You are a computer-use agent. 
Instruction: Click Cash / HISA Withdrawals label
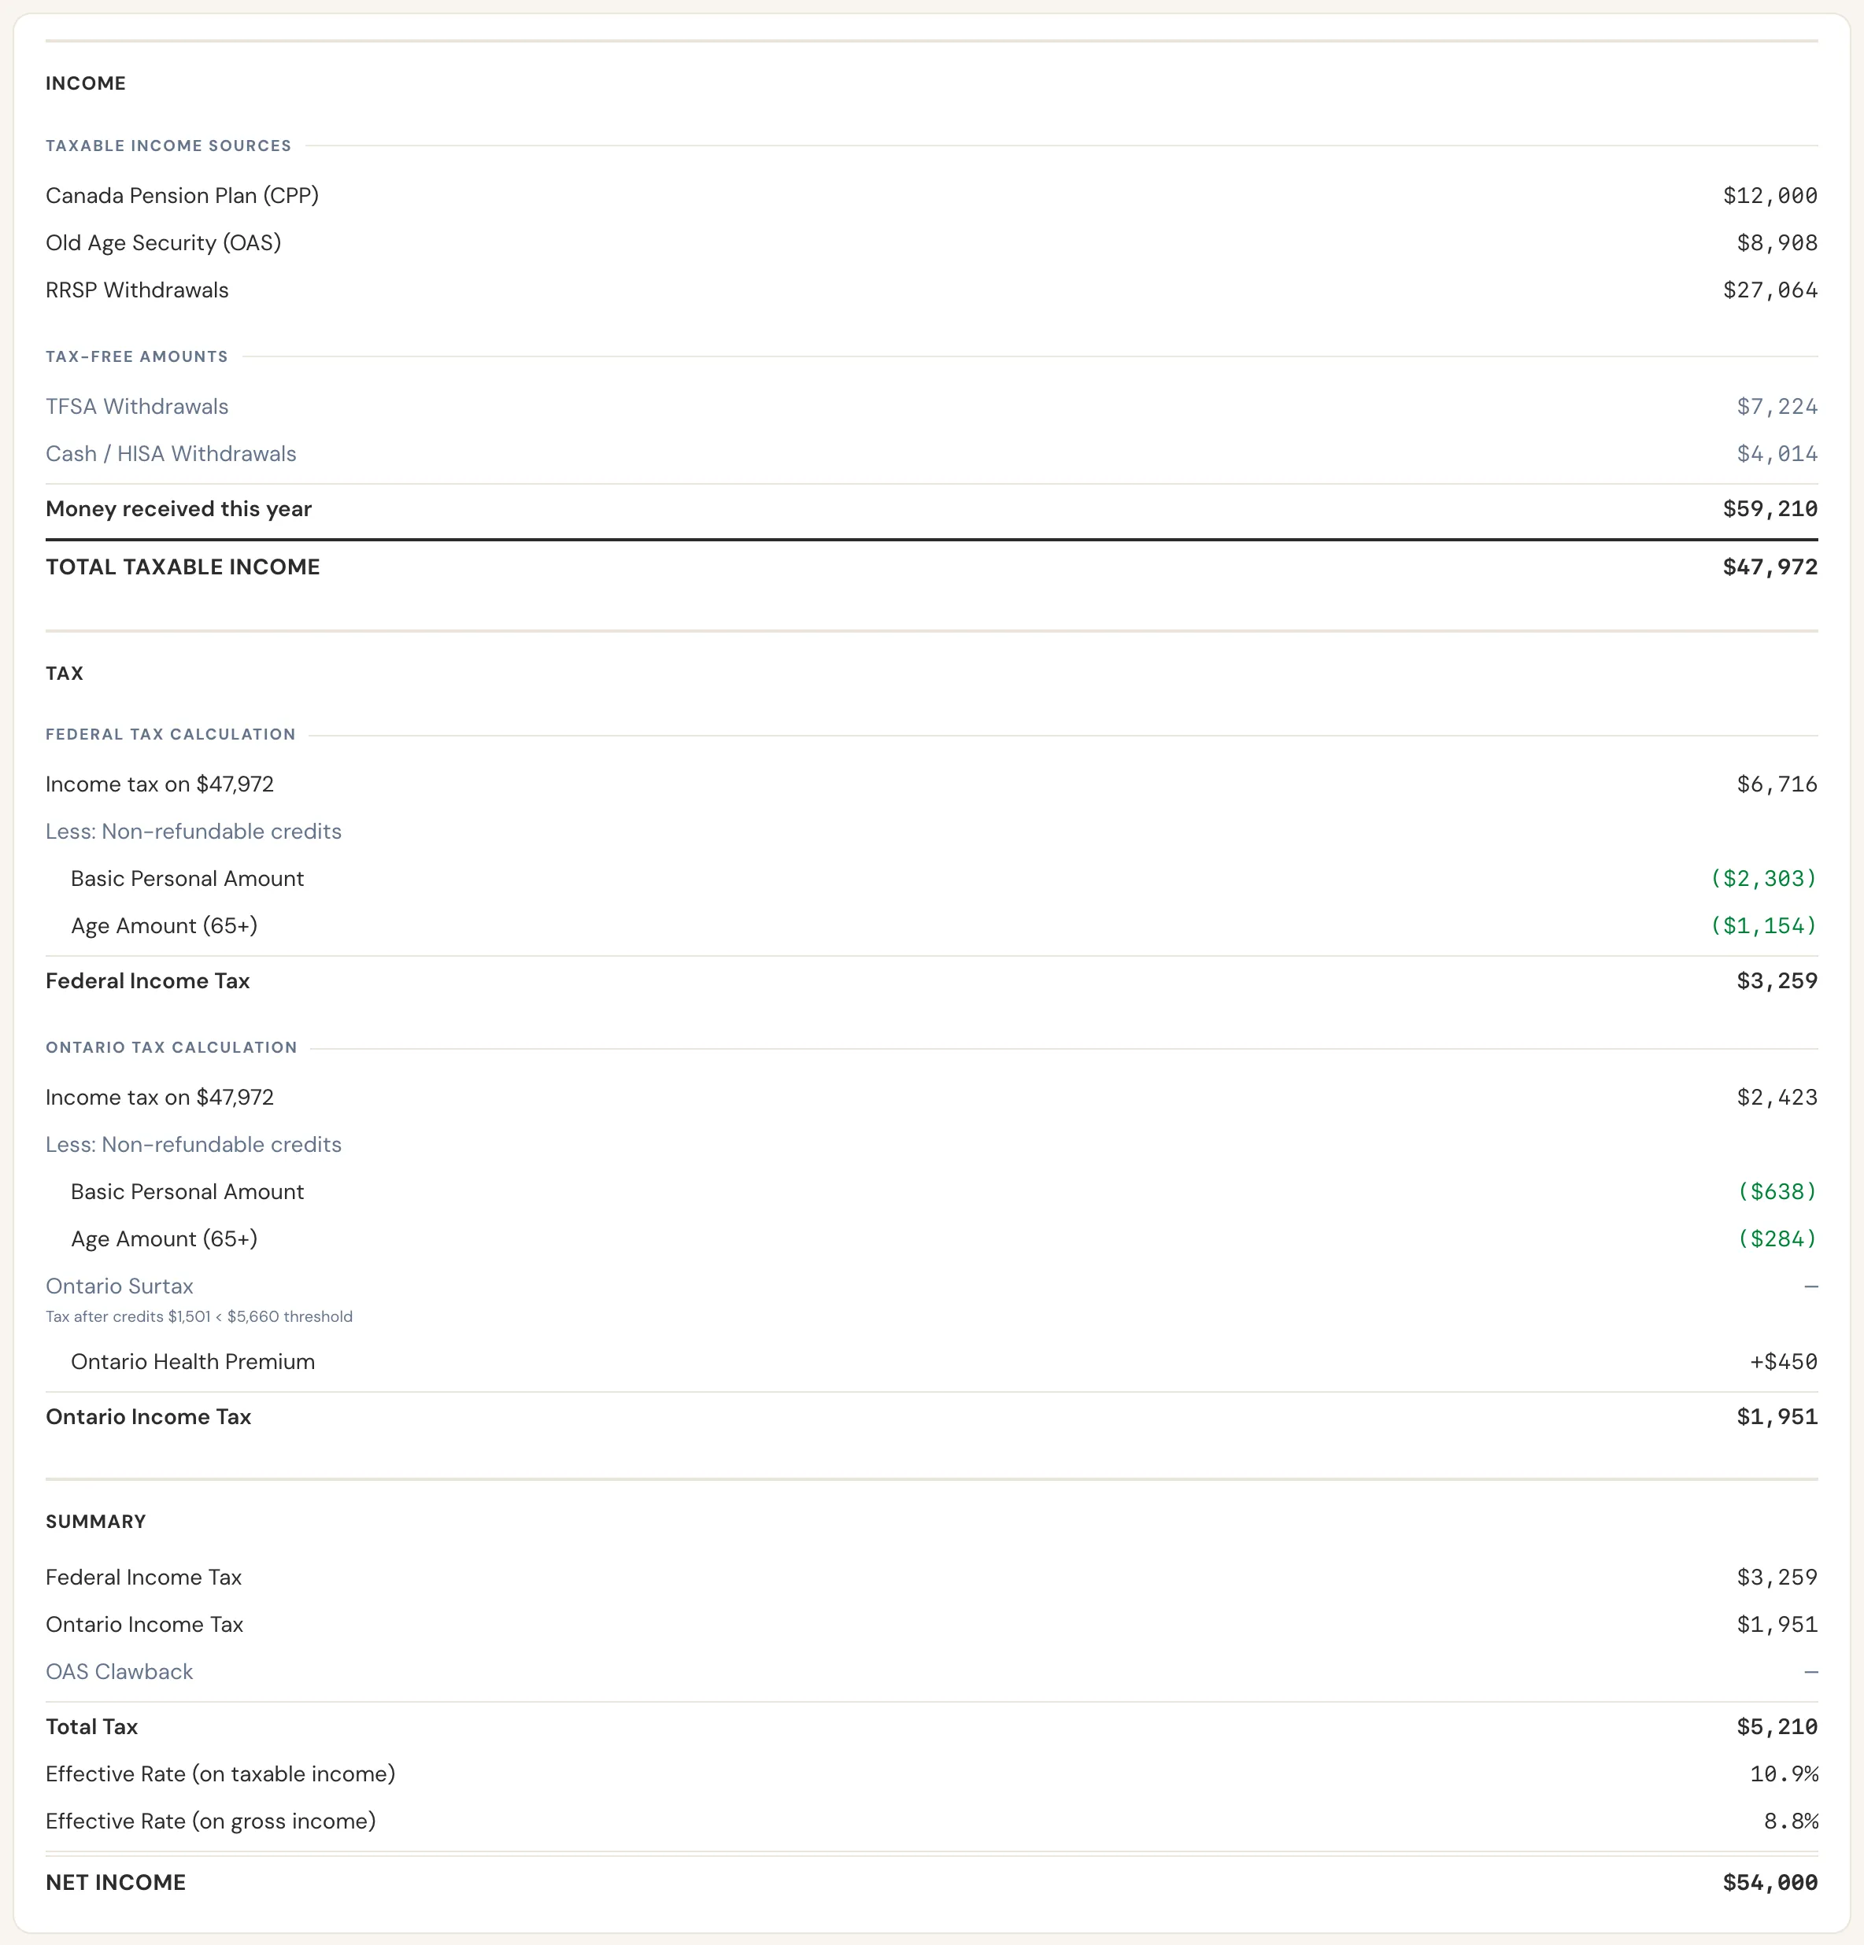[171, 453]
